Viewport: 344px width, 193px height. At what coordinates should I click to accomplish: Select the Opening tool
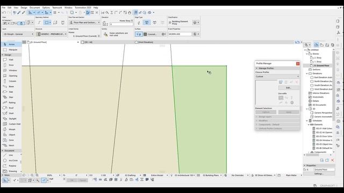(11, 76)
